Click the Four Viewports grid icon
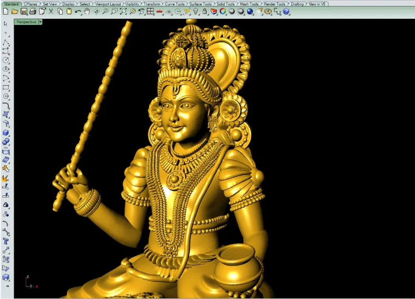Viewport: 415px width, 299px height. click(150, 11)
